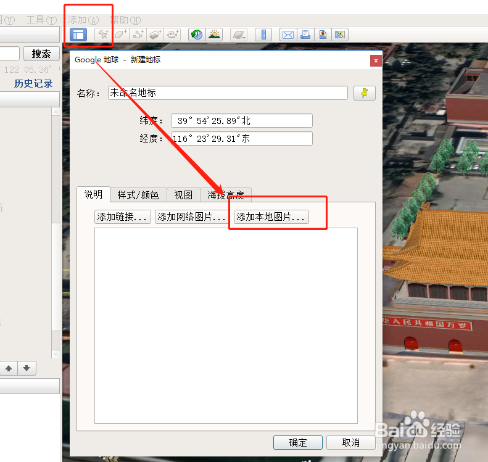Click the 经度 longitude field
The image size is (488, 462).
[242, 138]
